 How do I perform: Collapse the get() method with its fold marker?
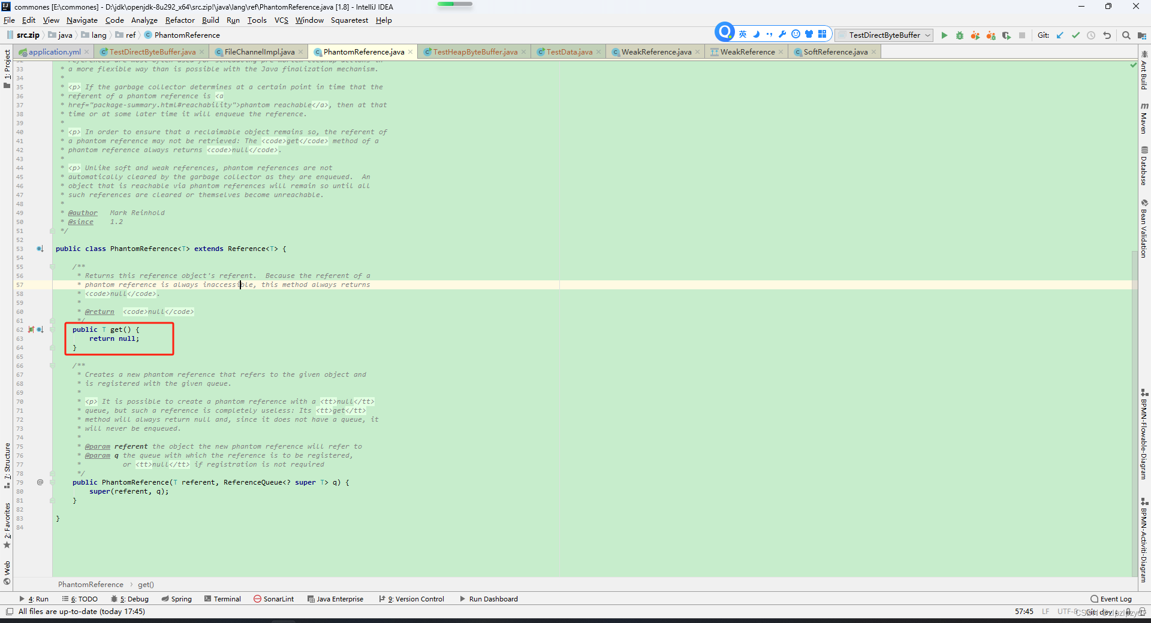(x=53, y=329)
